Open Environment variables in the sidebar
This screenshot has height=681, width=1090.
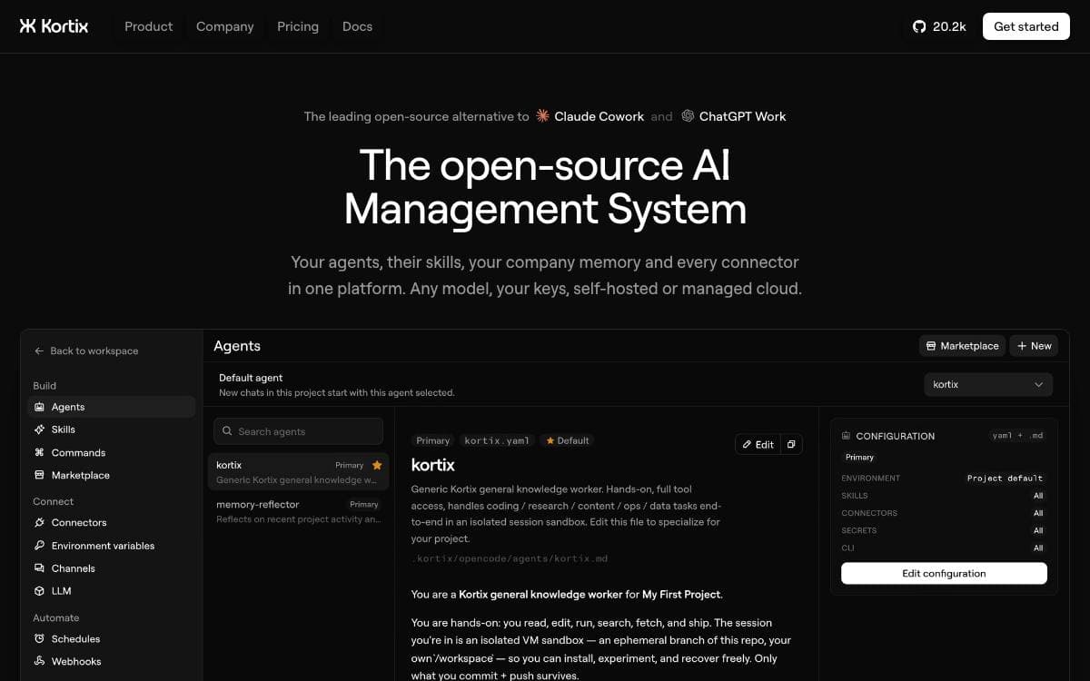point(111,546)
